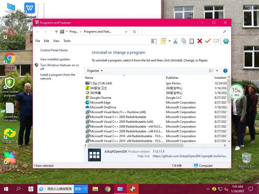Open the view options dropdown arrow
This screenshot has height=194, width=259.
(x=217, y=71)
